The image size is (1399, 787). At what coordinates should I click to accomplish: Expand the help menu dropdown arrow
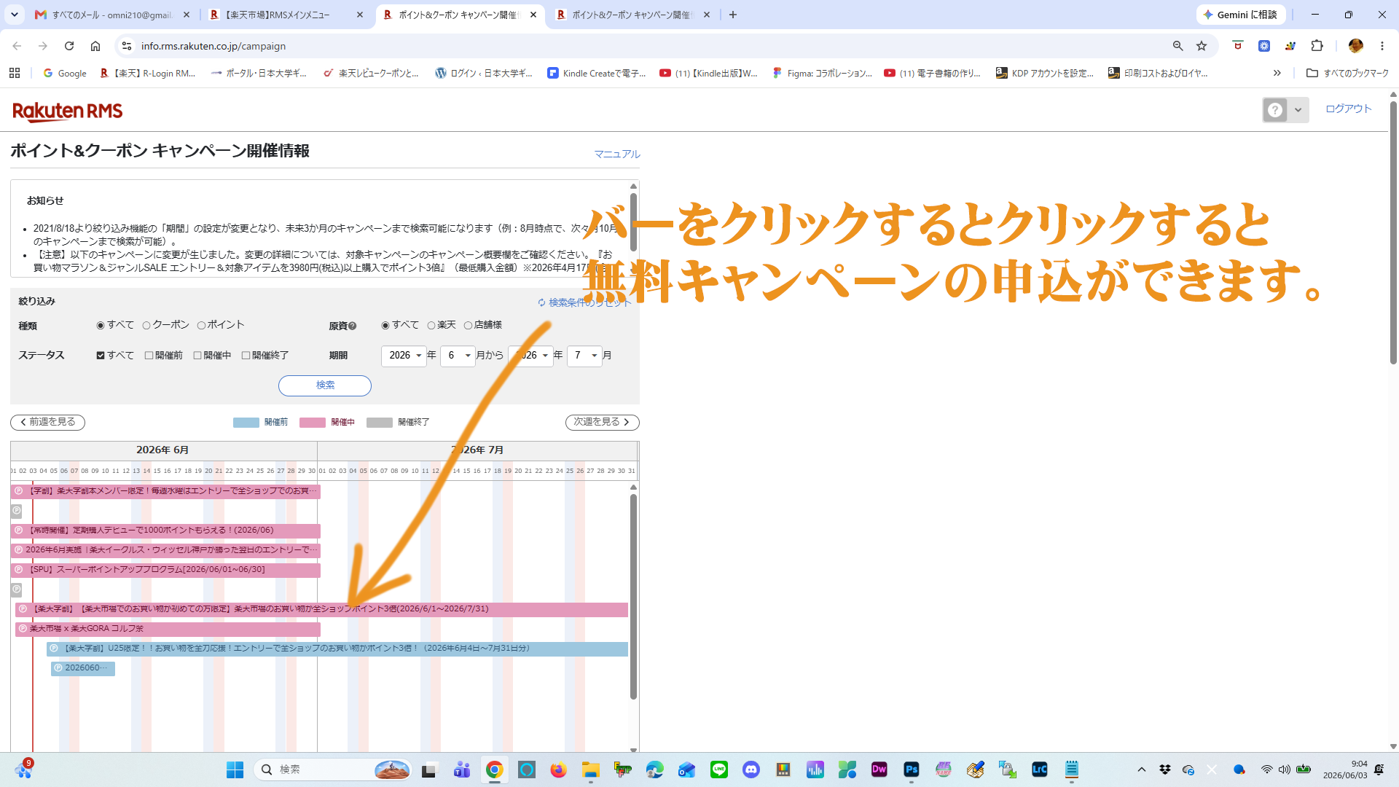coord(1298,110)
